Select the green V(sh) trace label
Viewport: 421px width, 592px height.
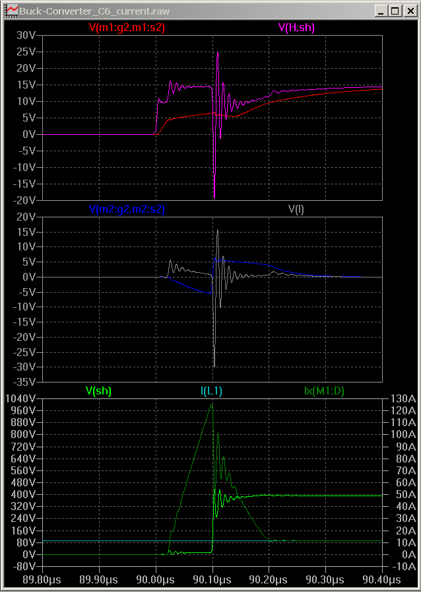point(99,390)
